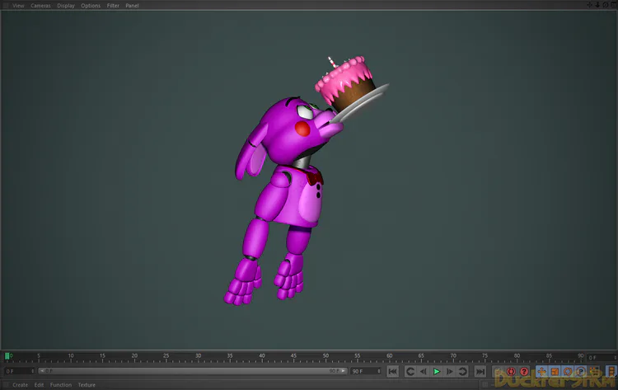Open the Texture menu in material manager

pyautogui.click(x=87, y=385)
